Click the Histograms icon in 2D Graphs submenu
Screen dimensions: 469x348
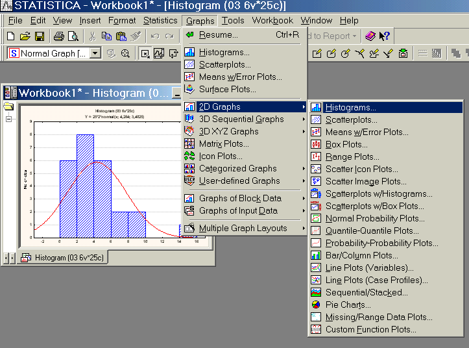coord(316,107)
